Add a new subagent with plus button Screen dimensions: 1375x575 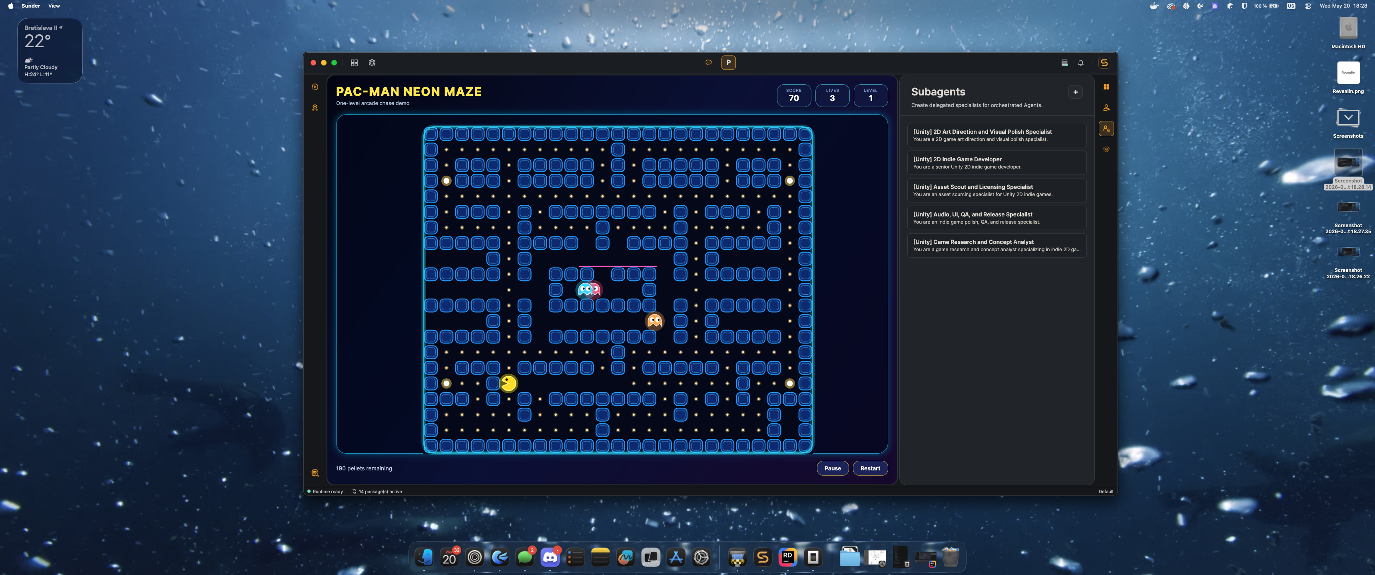coord(1075,92)
